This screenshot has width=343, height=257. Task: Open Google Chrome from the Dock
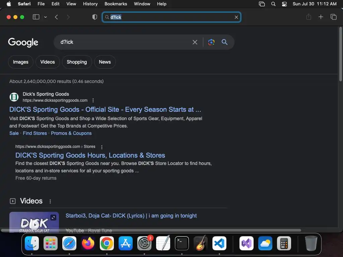[107, 243]
